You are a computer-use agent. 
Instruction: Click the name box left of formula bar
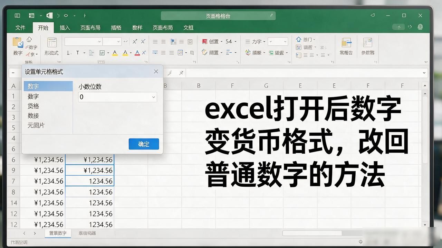pos(16,73)
